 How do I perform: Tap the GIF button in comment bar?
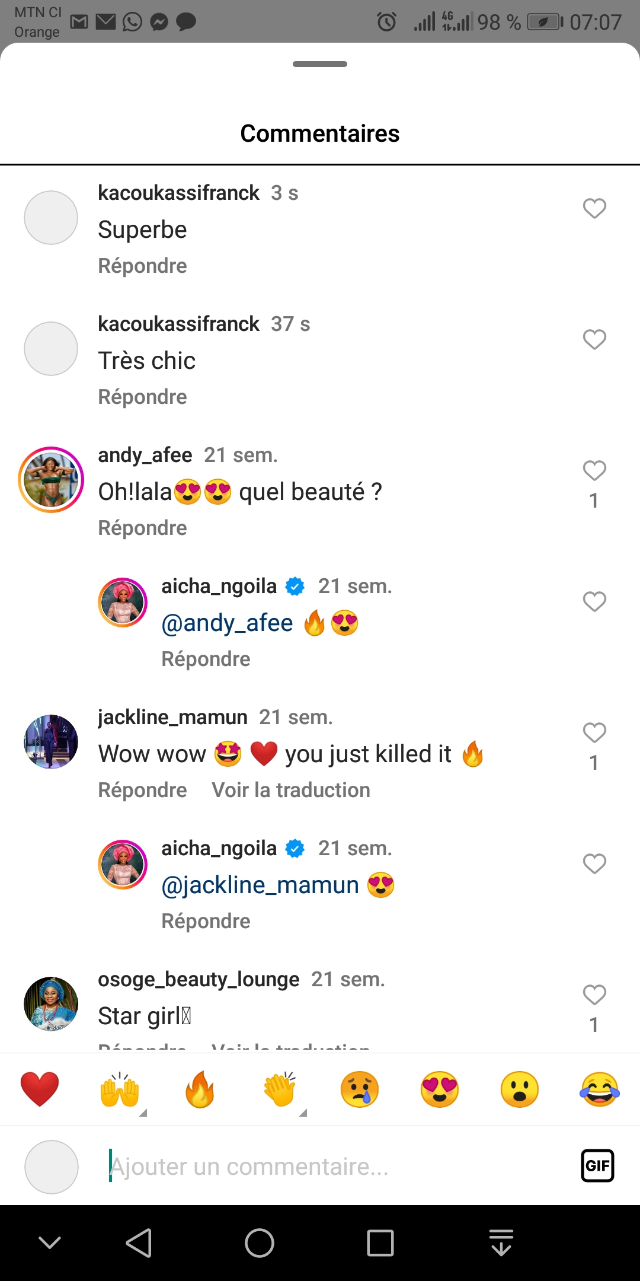(x=597, y=1165)
